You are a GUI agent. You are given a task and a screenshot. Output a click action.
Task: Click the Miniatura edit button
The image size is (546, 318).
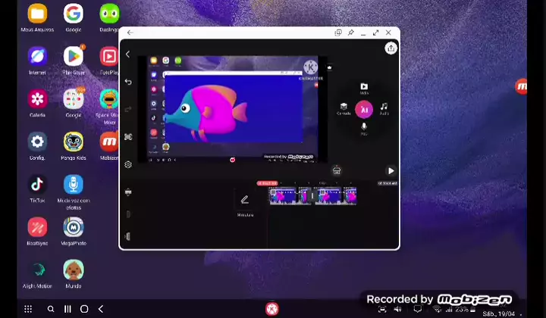point(244,201)
